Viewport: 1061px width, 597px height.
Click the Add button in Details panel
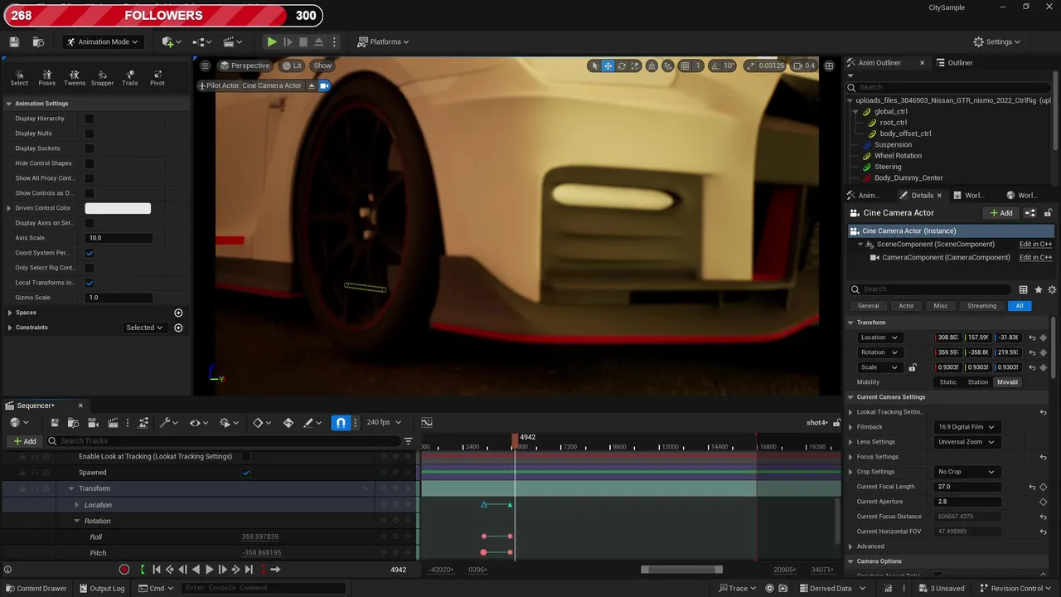click(1001, 213)
